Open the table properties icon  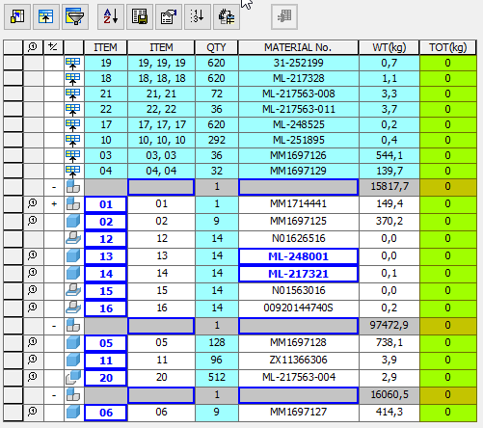click(x=169, y=16)
